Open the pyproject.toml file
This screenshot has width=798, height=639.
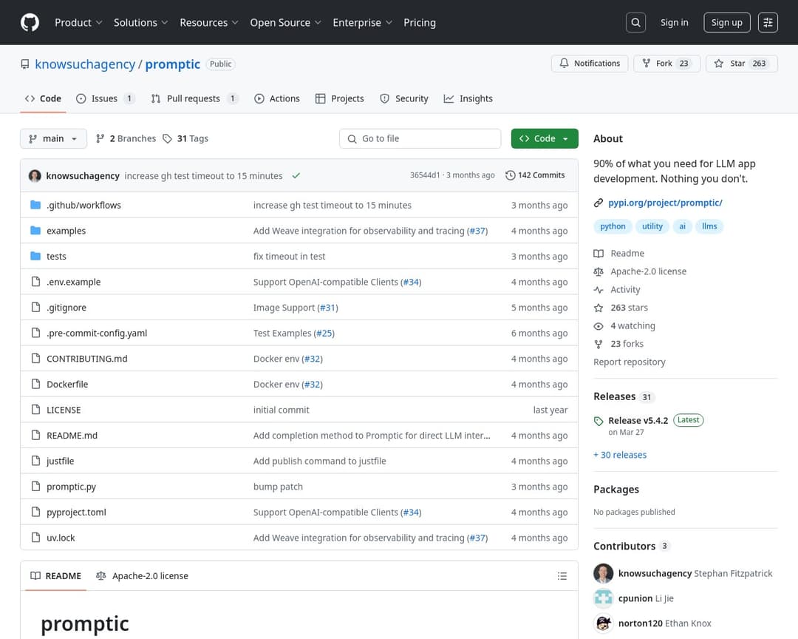(x=76, y=512)
